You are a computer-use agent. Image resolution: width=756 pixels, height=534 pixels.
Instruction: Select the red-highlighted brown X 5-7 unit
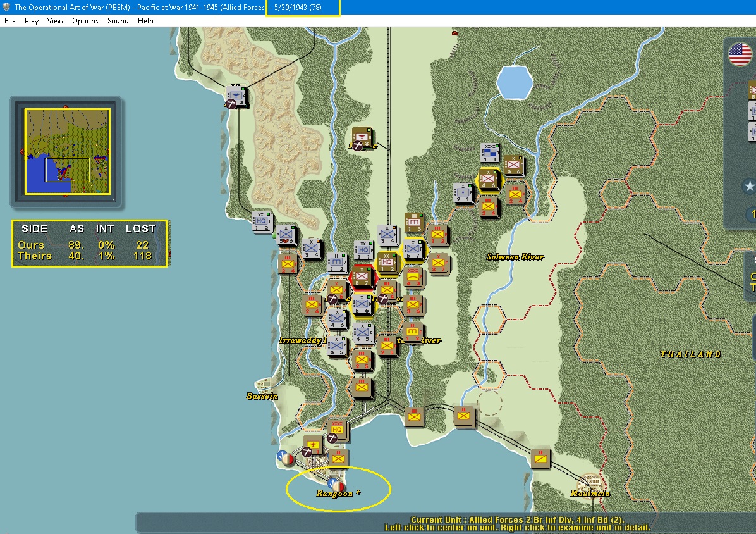click(x=362, y=276)
